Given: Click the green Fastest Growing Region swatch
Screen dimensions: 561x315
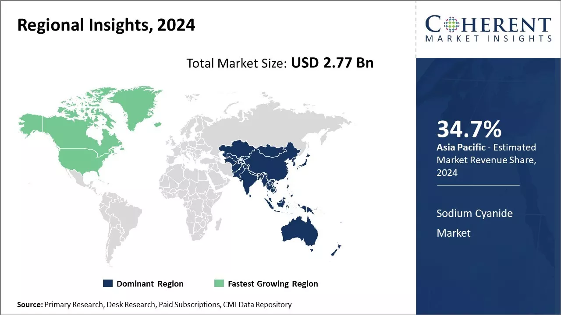Looking at the screenshot, I should coord(219,283).
